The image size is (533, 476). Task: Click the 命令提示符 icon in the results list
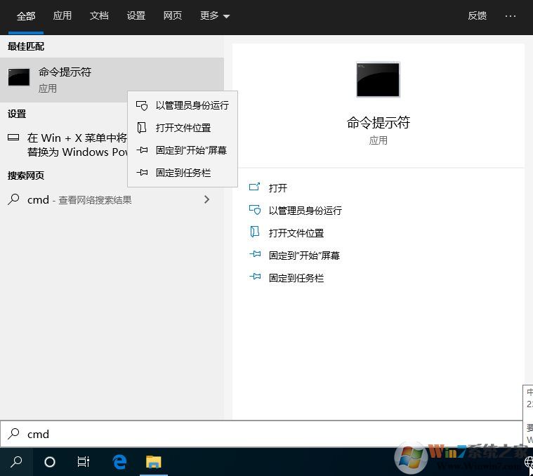19,77
